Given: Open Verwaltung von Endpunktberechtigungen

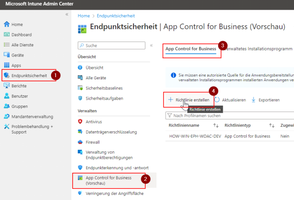Looking at the screenshot, I should (x=109, y=155).
